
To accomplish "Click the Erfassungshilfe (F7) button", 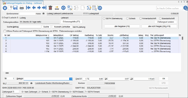I will coord(71,22).
